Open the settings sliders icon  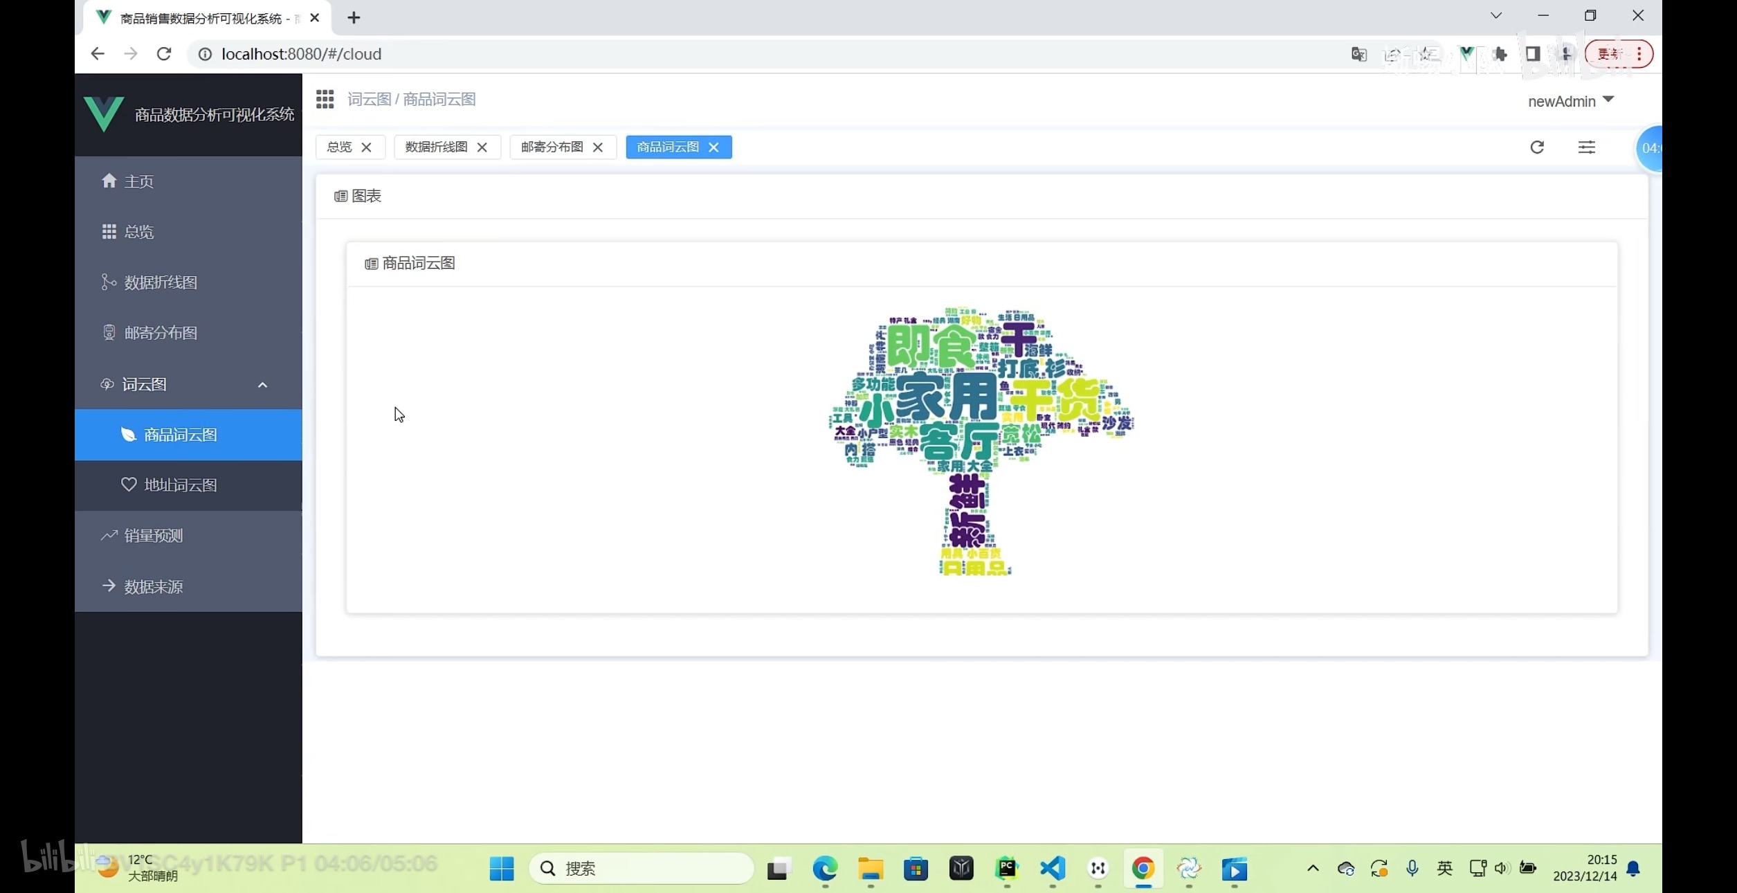click(1586, 147)
